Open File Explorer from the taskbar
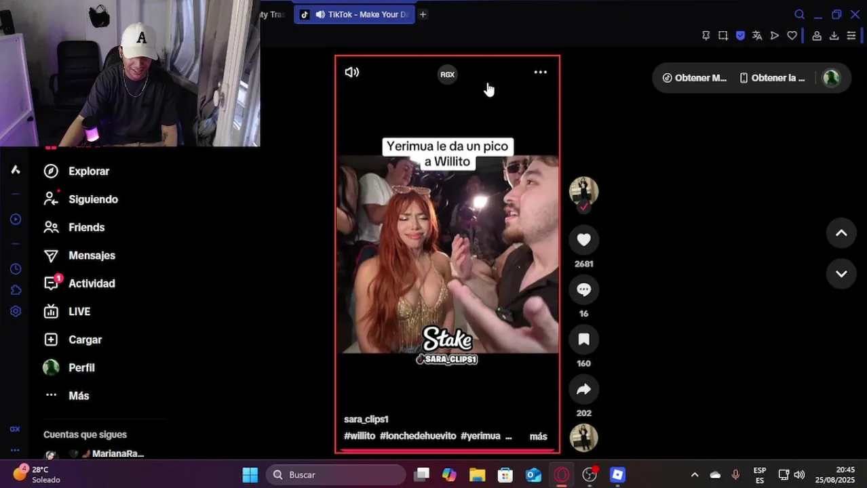The image size is (867, 488). coord(477,474)
